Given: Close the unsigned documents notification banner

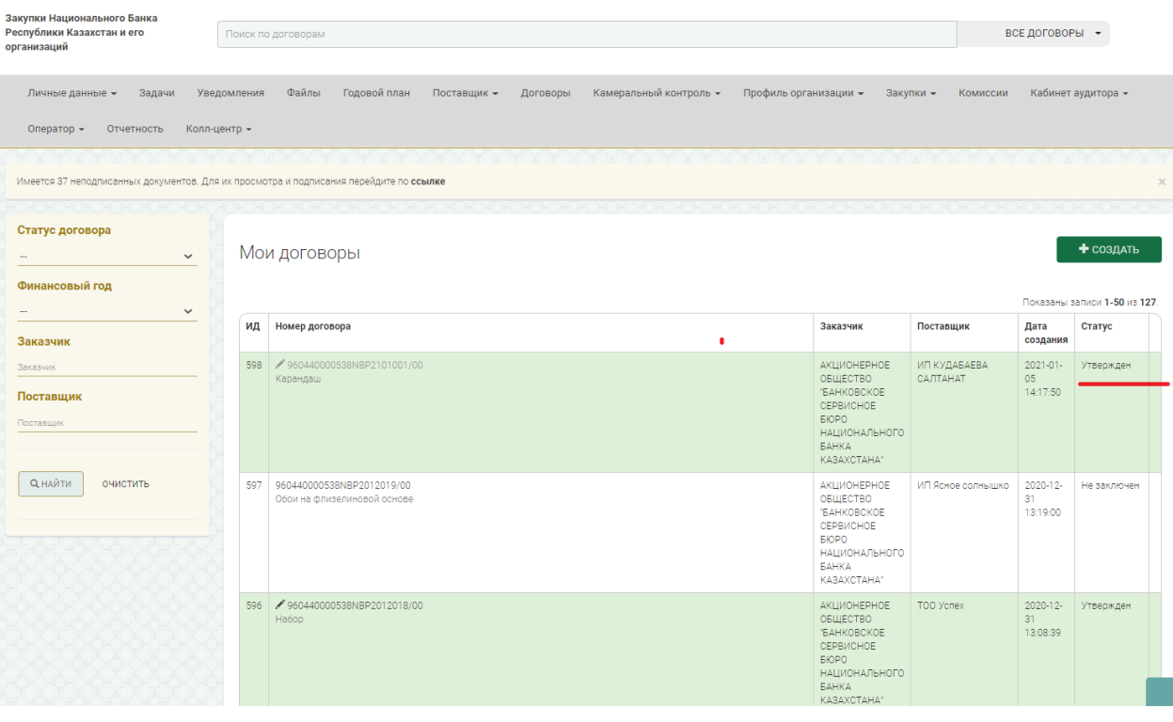Looking at the screenshot, I should [1161, 181].
